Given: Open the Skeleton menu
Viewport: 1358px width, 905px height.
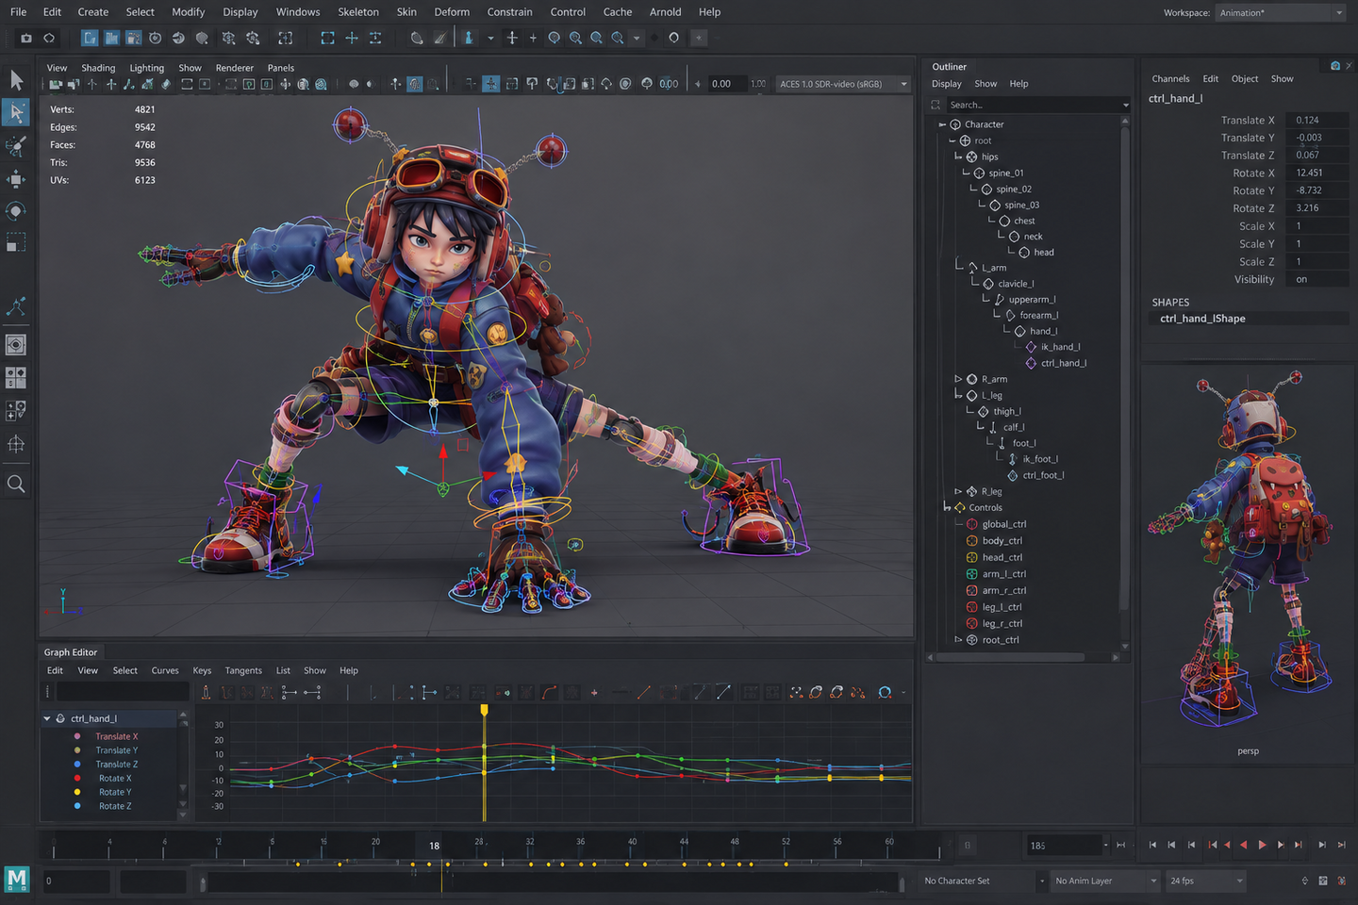Looking at the screenshot, I should tap(358, 12).
